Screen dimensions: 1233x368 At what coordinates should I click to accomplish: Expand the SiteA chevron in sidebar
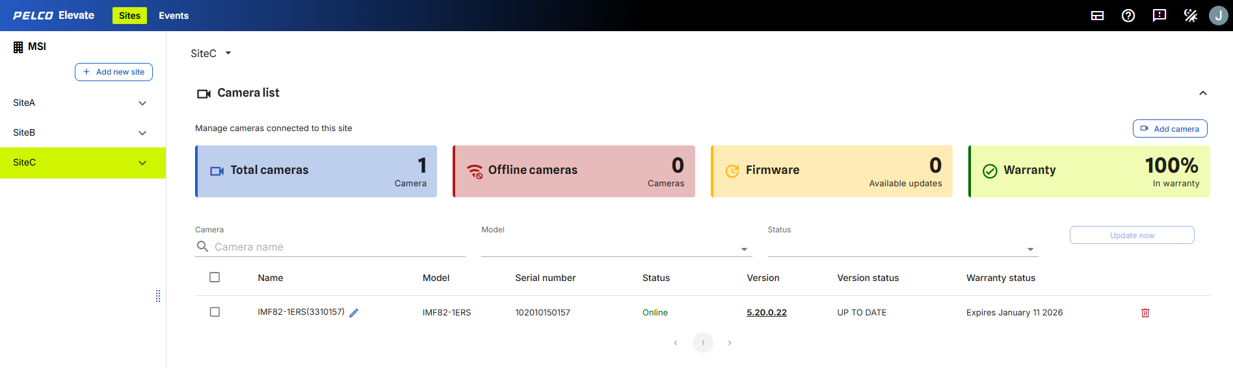click(x=142, y=103)
